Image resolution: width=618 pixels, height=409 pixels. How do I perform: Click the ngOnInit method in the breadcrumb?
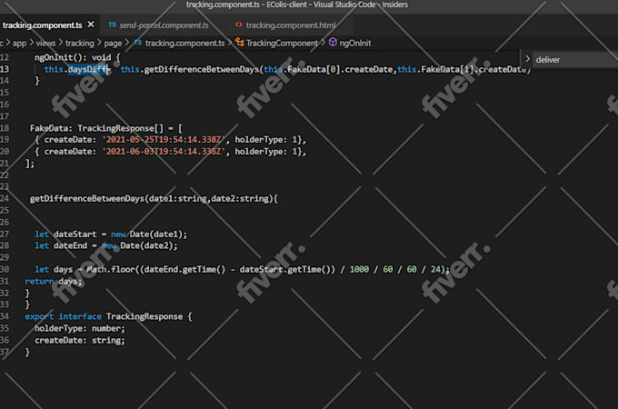355,43
